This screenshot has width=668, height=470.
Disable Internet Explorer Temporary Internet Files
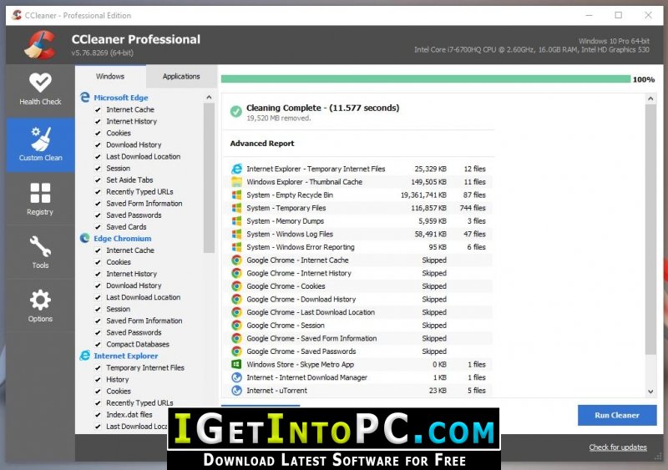click(98, 367)
